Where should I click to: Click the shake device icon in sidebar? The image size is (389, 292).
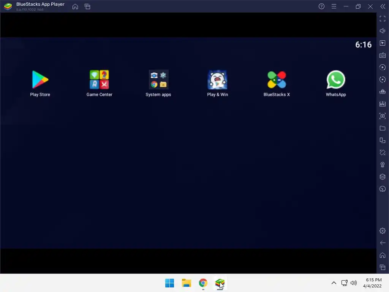[x=383, y=152]
